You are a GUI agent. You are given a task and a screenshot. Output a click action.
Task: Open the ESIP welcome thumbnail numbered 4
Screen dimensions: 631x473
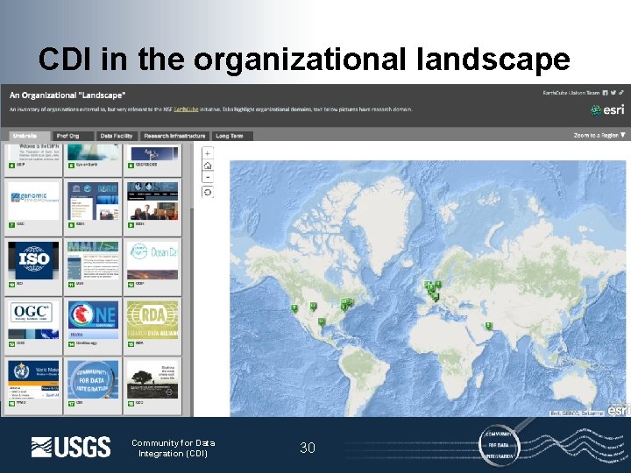33,152
